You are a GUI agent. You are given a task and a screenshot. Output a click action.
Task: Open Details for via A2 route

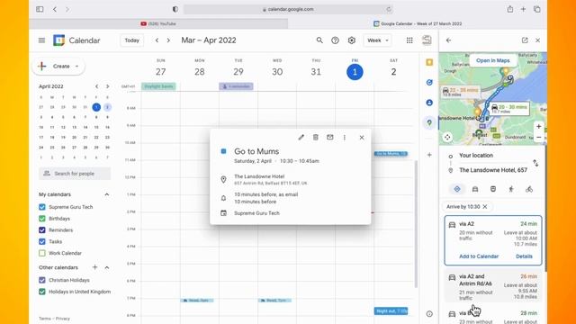tap(524, 256)
